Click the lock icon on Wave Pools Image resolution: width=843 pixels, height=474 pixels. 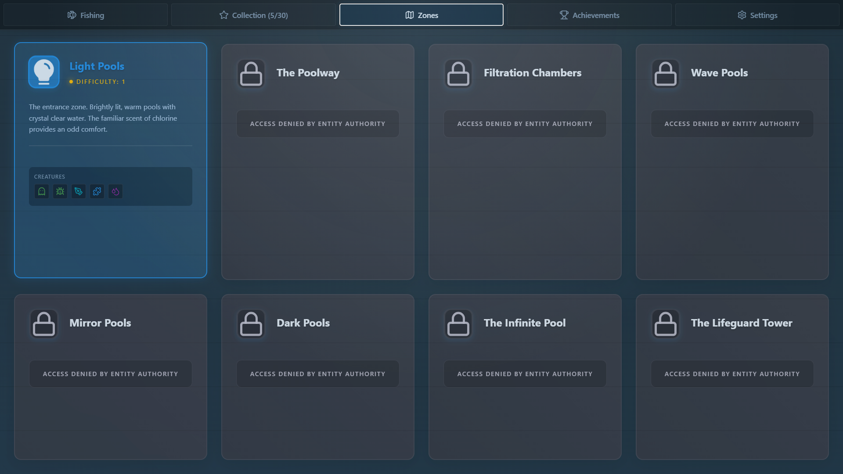coord(666,74)
